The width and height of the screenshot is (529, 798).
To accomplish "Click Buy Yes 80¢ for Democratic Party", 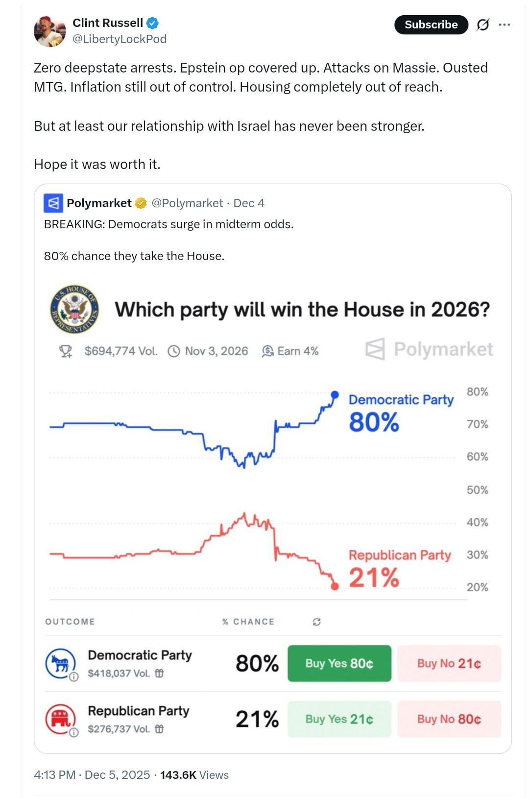I will point(339,663).
